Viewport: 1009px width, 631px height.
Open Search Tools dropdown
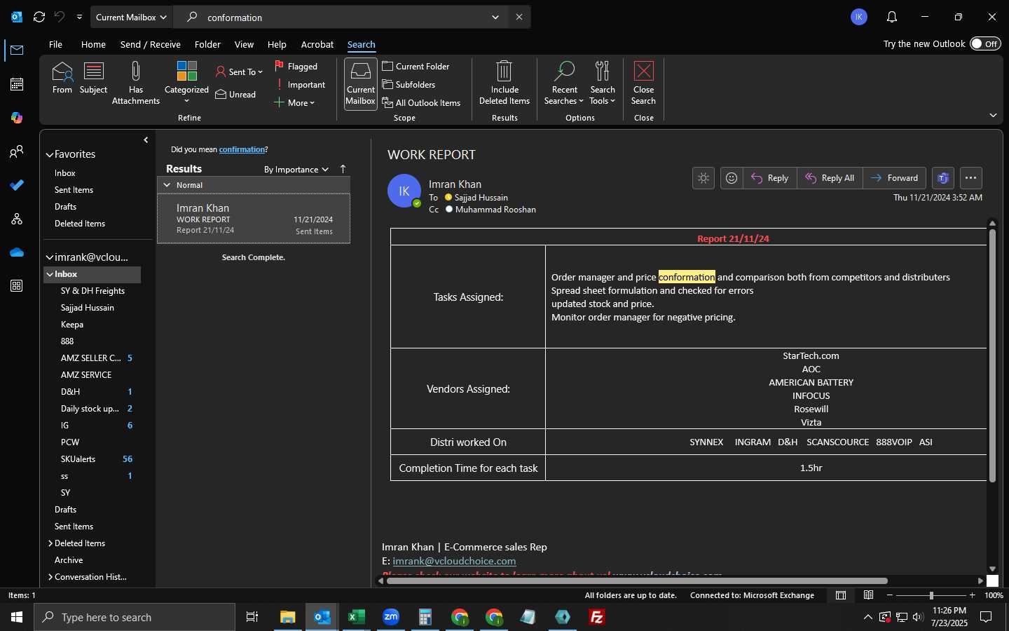pos(603,83)
